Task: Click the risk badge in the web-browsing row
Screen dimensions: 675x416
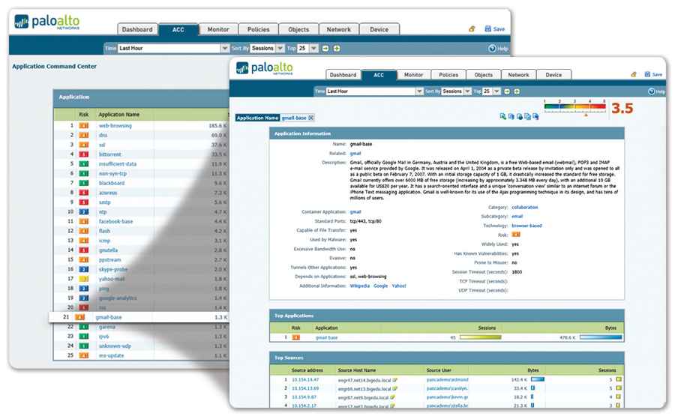Action: click(x=83, y=126)
